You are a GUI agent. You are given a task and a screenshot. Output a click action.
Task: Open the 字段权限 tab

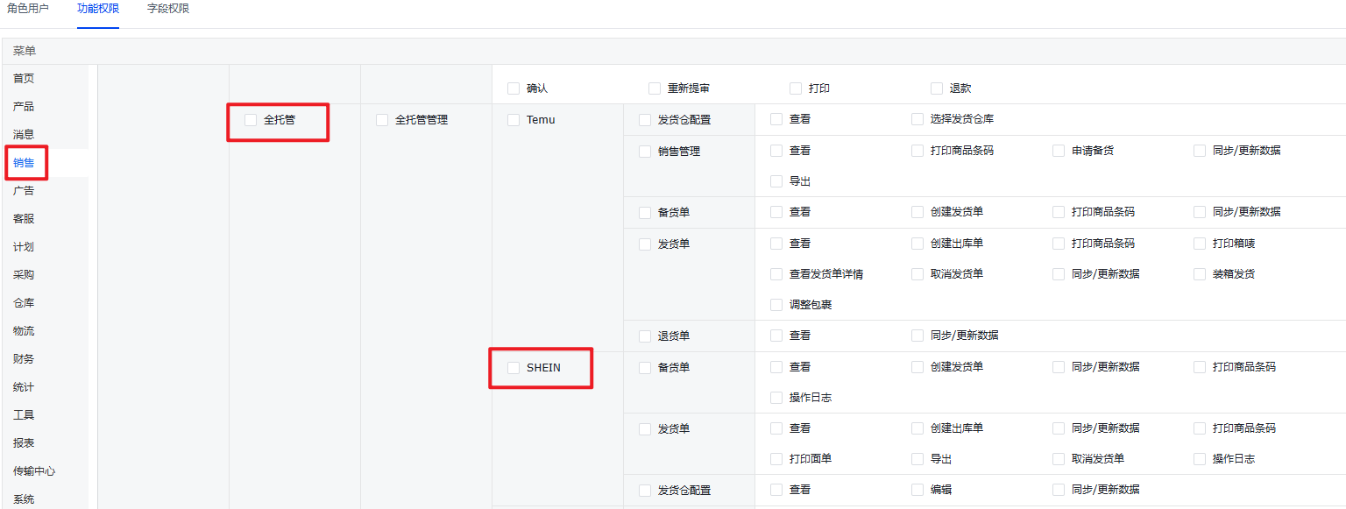[168, 9]
